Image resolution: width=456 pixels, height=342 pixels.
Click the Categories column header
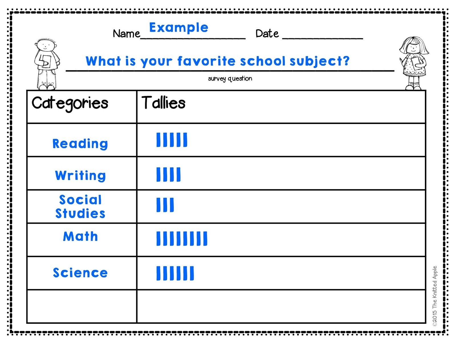coord(70,103)
